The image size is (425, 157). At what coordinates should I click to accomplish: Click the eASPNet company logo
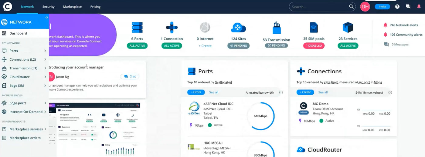[x=194, y=109]
